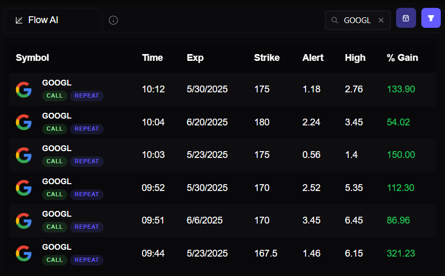
Task: Click CALL badge in 10:04 row
Action: click(55, 129)
